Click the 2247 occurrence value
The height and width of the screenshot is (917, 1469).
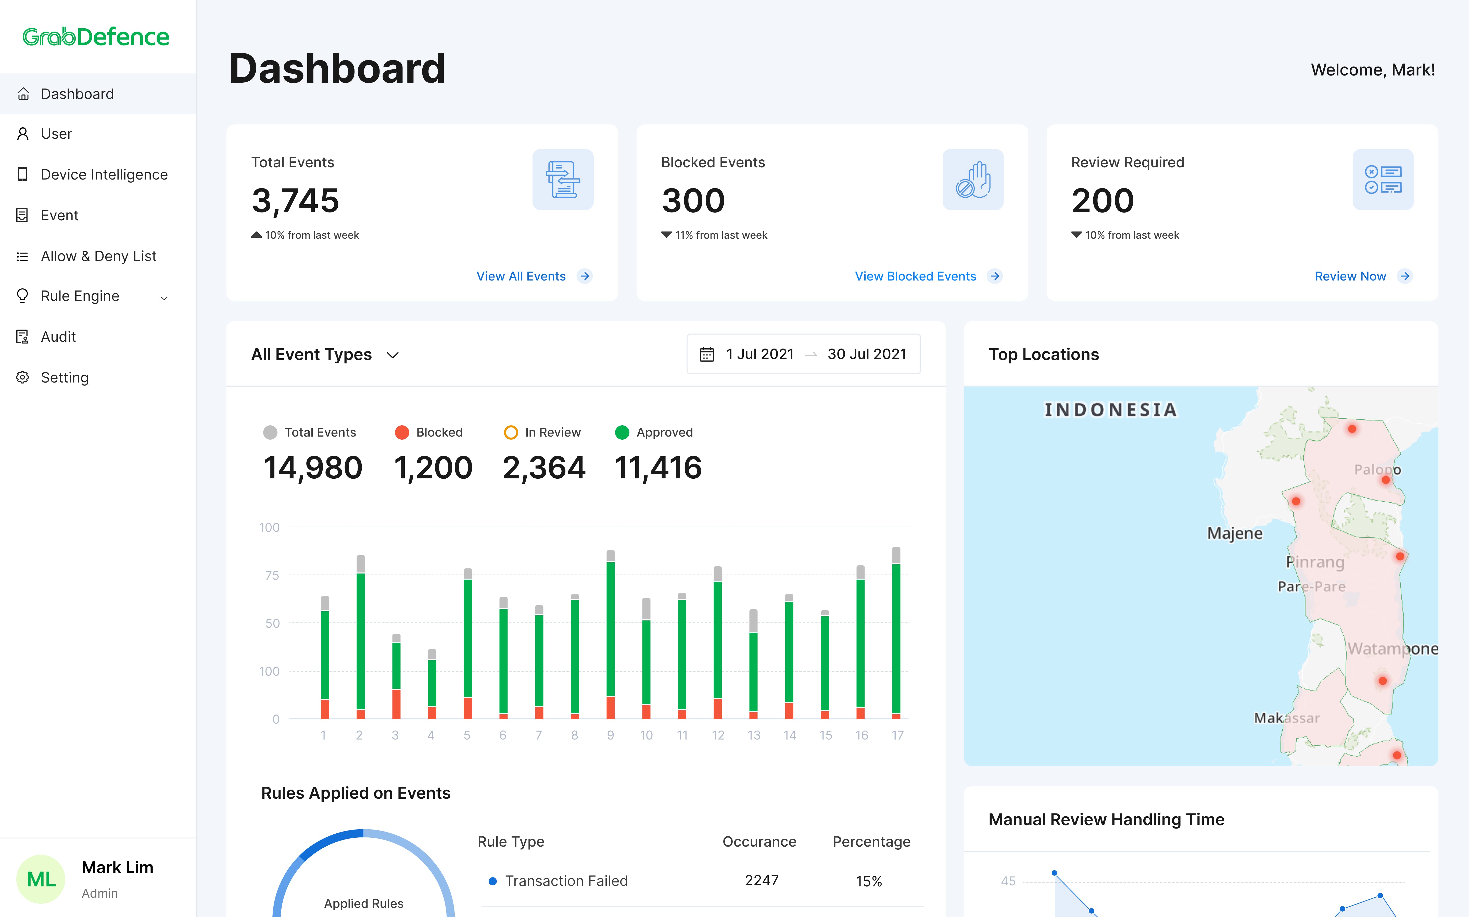761,881
